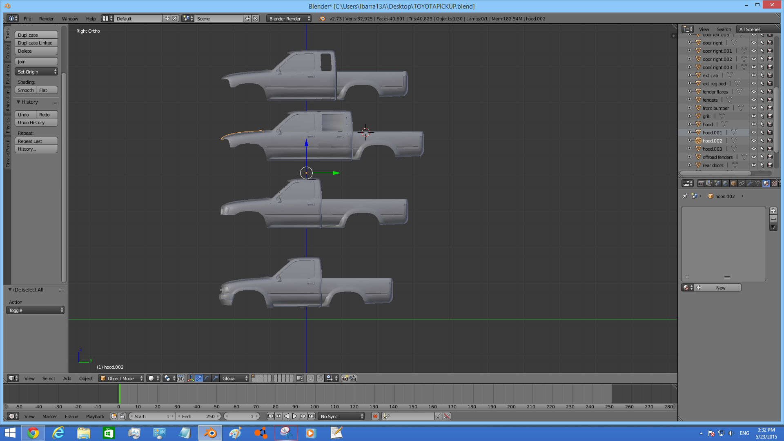
Task: Pin the properties context with pushpin
Action: pyautogui.click(x=685, y=196)
